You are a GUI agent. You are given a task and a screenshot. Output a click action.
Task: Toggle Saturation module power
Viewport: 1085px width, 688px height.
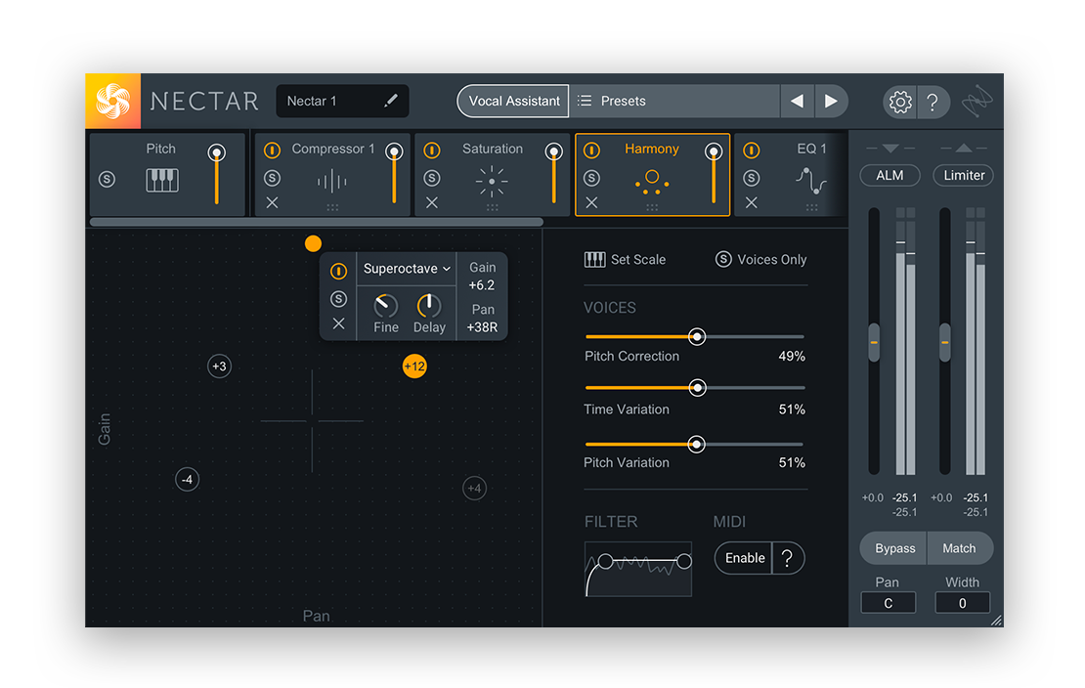[x=431, y=150]
